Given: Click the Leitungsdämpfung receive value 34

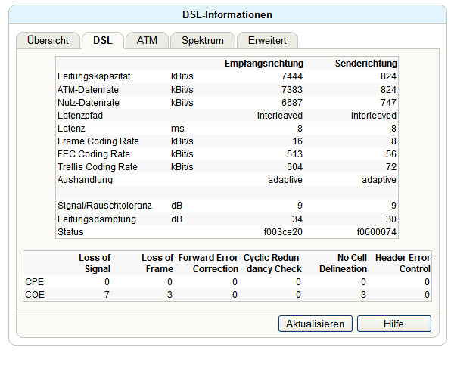Looking at the screenshot, I should (x=297, y=219).
